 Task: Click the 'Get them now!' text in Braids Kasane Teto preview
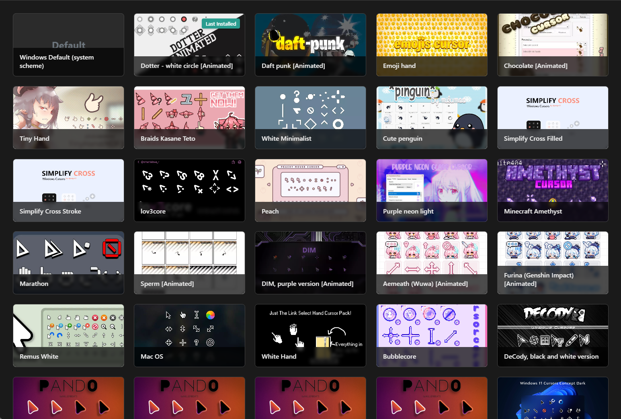point(227,99)
